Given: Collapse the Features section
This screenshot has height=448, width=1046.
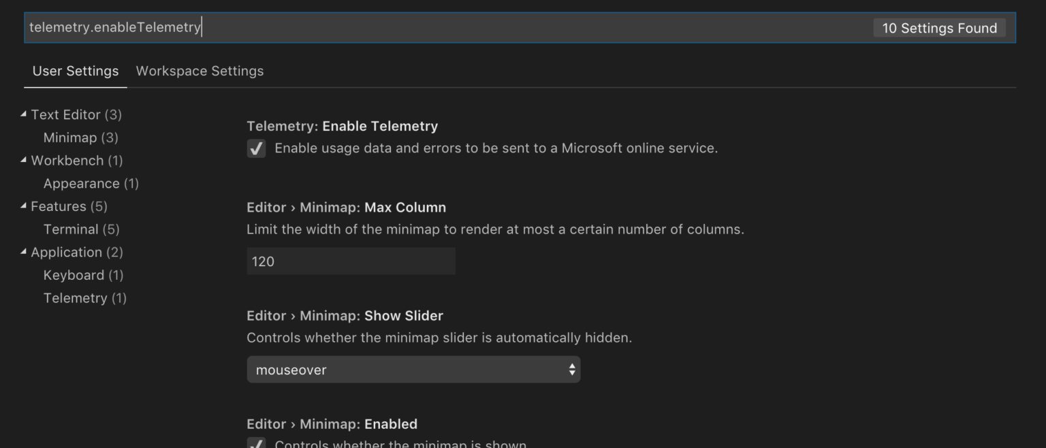Looking at the screenshot, I should point(22,206).
